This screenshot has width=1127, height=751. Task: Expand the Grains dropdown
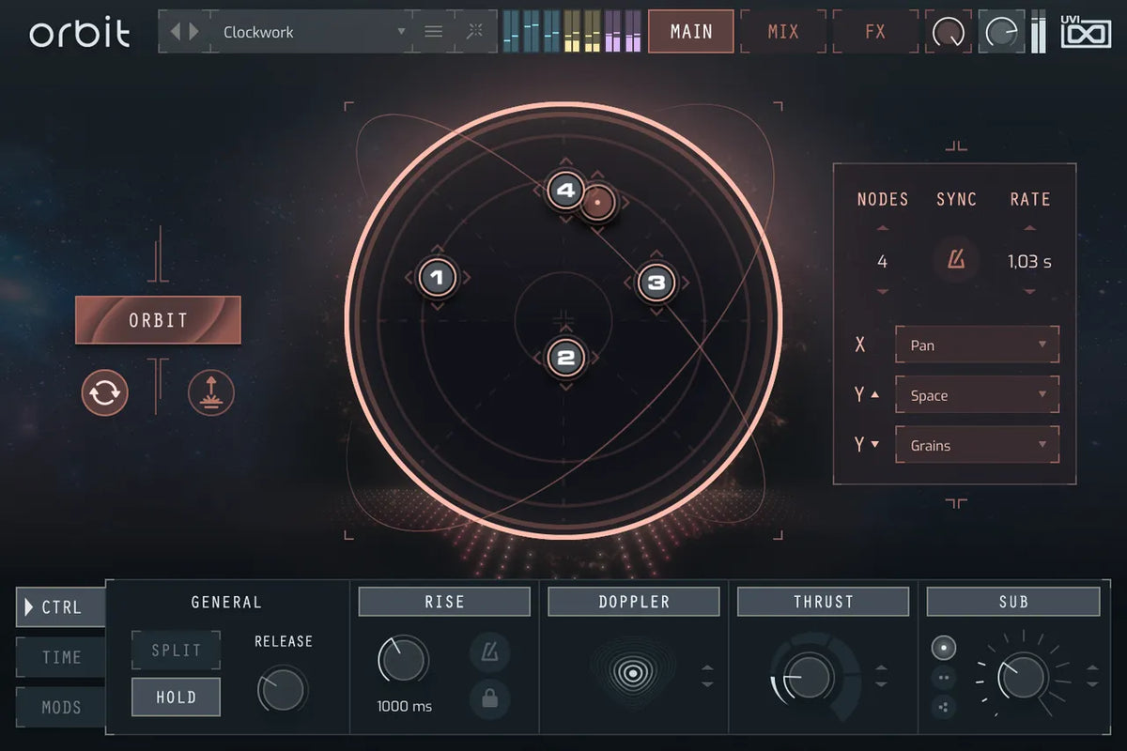[977, 444]
